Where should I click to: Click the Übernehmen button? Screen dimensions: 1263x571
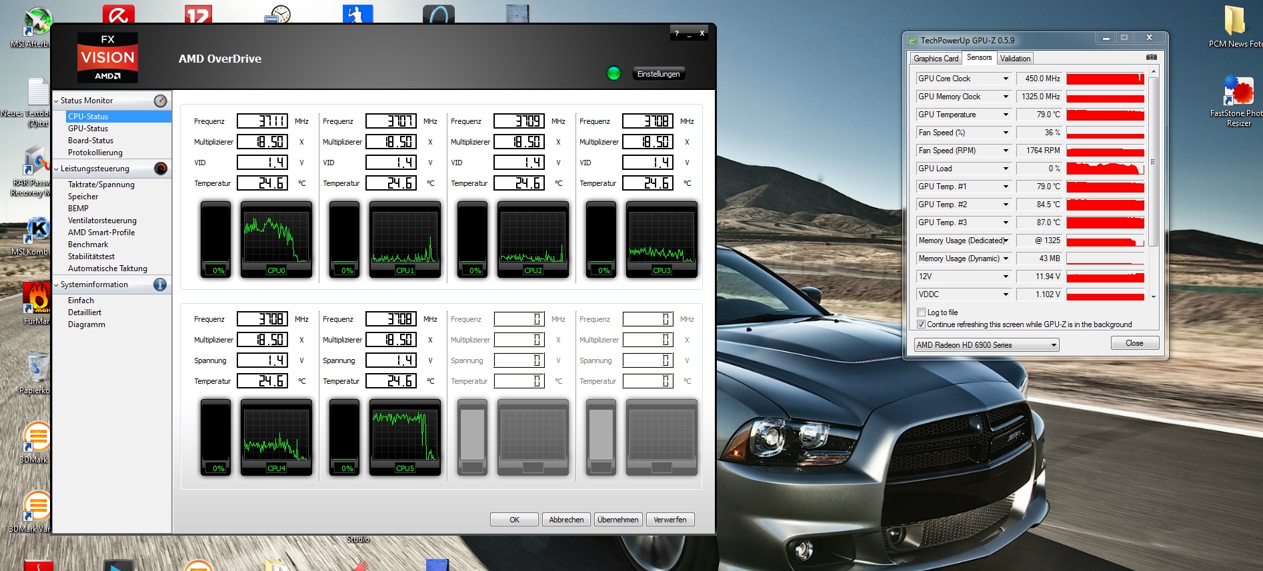tap(618, 520)
